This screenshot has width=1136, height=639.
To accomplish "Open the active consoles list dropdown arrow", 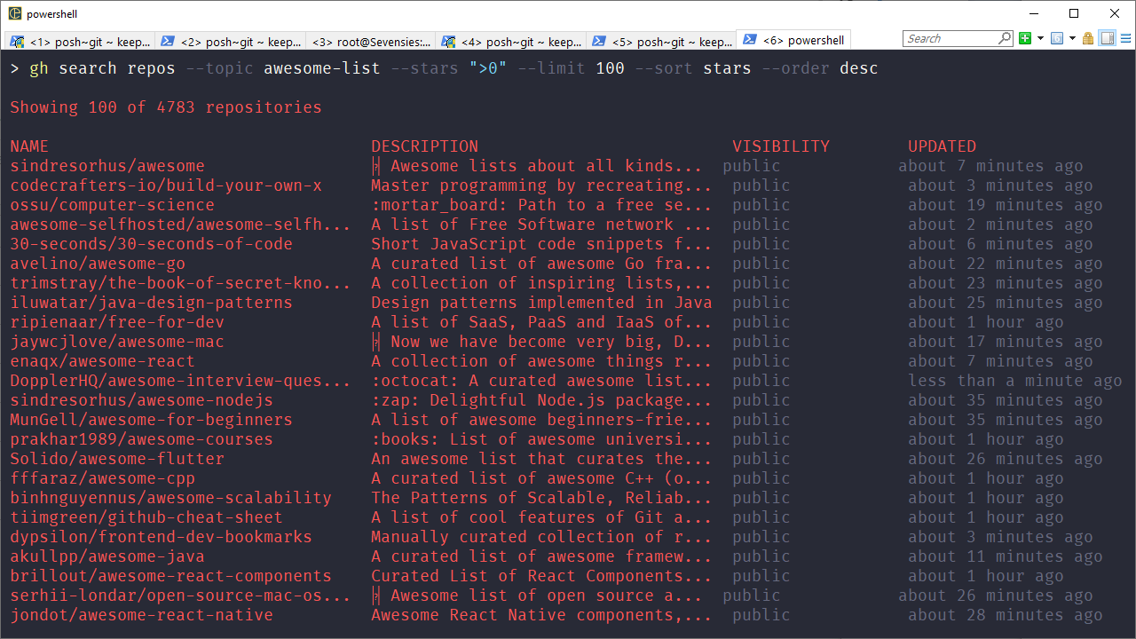I will pyautogui.click(x=1072, y=38).
